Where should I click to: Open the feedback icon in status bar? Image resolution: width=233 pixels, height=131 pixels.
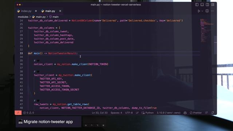coord(206,113)
